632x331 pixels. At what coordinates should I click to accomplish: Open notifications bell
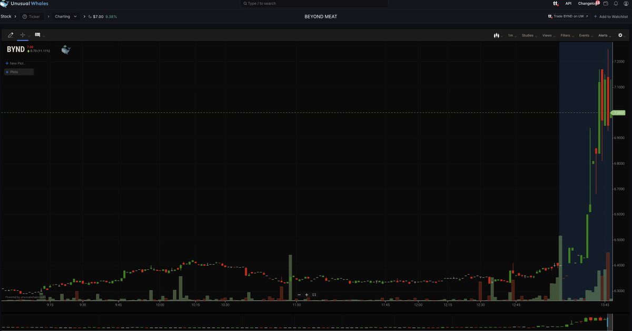click(616, 4)
